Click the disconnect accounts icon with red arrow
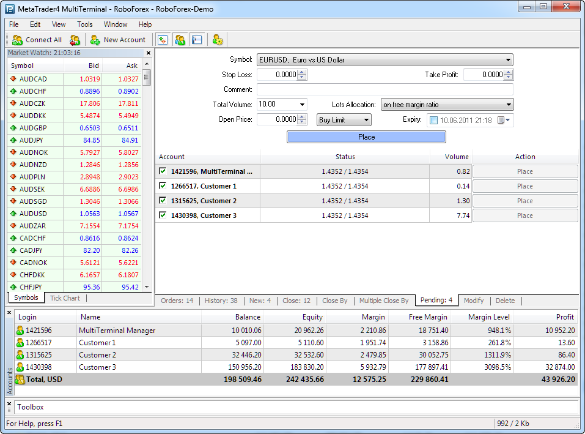Image resolution: width=585 pixels, height=434 pixels. click(75, 40)
